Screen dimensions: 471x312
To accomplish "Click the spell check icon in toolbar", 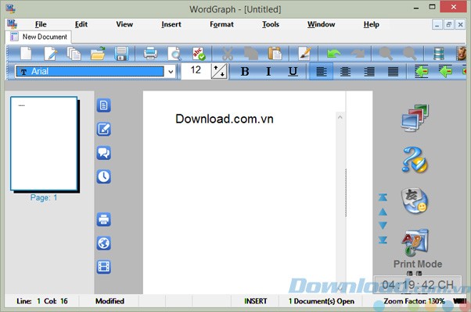I will click(x=199, y=54).
